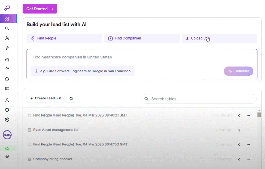Image resolution: width=265 pixels, height=169 pixels.
Task: Click the puzzle piece integrations icon
Action: point(7,79)
